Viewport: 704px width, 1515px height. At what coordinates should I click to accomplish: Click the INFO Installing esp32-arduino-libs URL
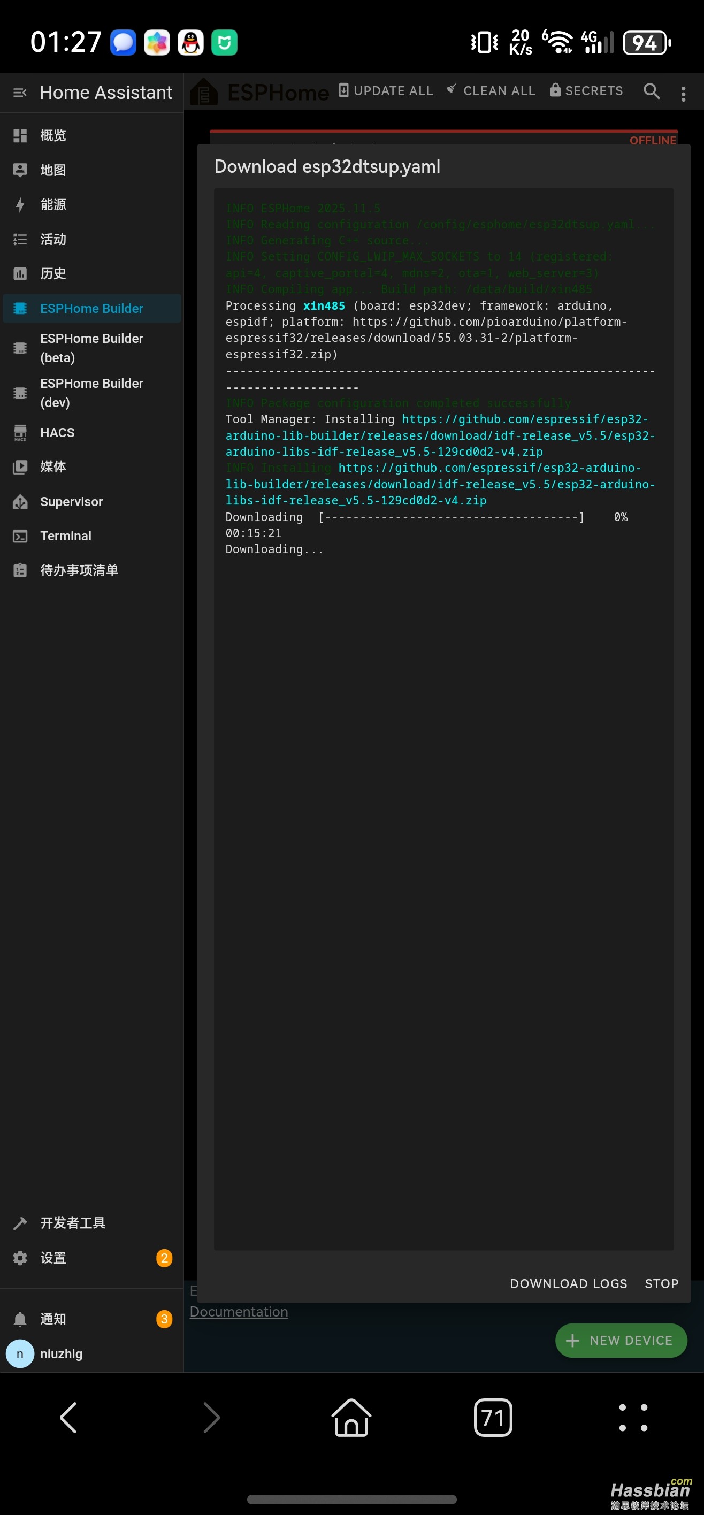coord(440,484)
